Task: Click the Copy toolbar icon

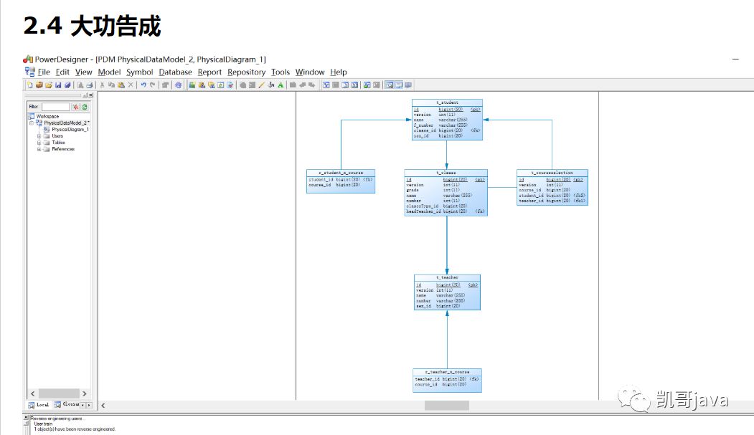Action: (112, 85)
